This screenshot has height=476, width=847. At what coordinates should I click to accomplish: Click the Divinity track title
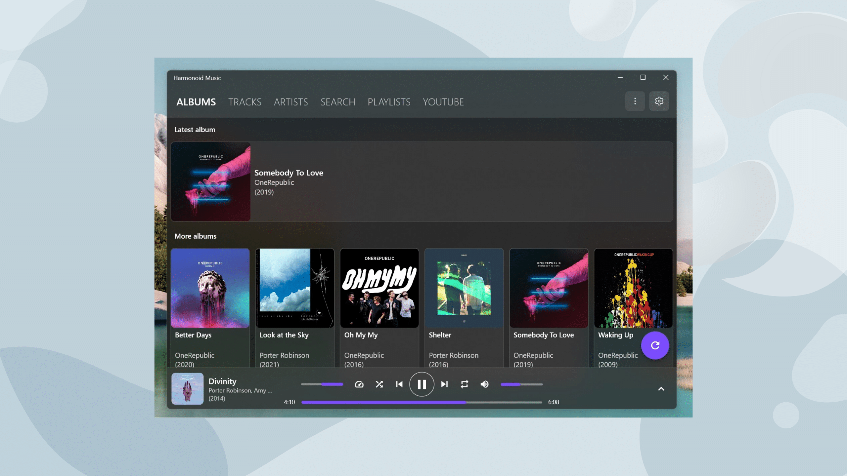[222, 381]
